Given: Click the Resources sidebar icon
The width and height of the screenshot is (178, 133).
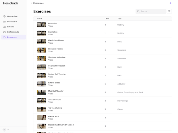Looking at the screenshot, I should pos(5,37).
